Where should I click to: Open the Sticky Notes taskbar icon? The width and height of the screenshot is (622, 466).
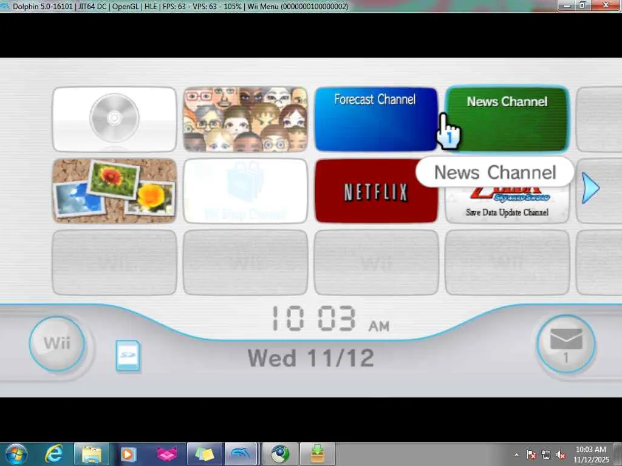coord(204,454)
